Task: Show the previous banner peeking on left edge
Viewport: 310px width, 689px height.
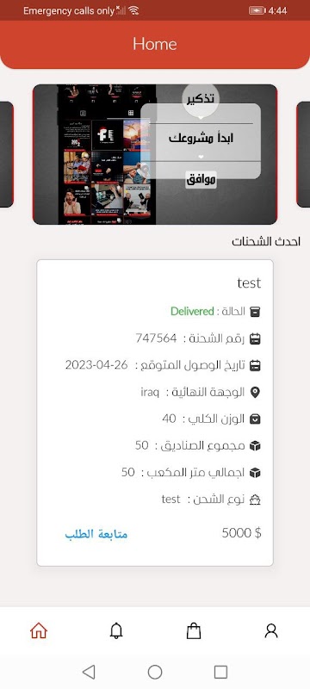Action: (x=7, y=154)
